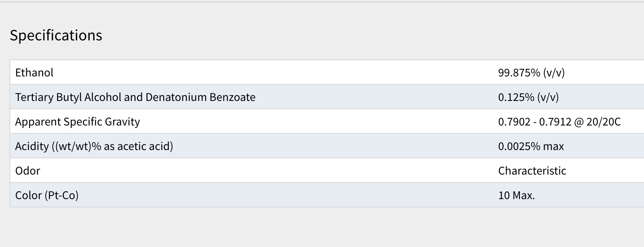Select the 'Tertiary Butyl Alcohol' text
The height and width of the screenshot is (247, 644).
68,97
